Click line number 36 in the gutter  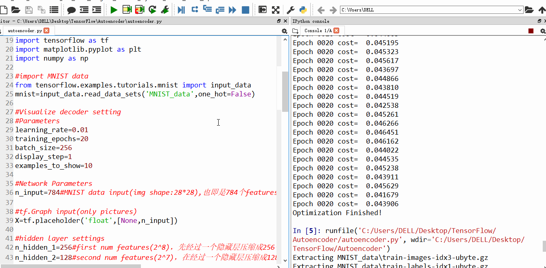point(9,192)
